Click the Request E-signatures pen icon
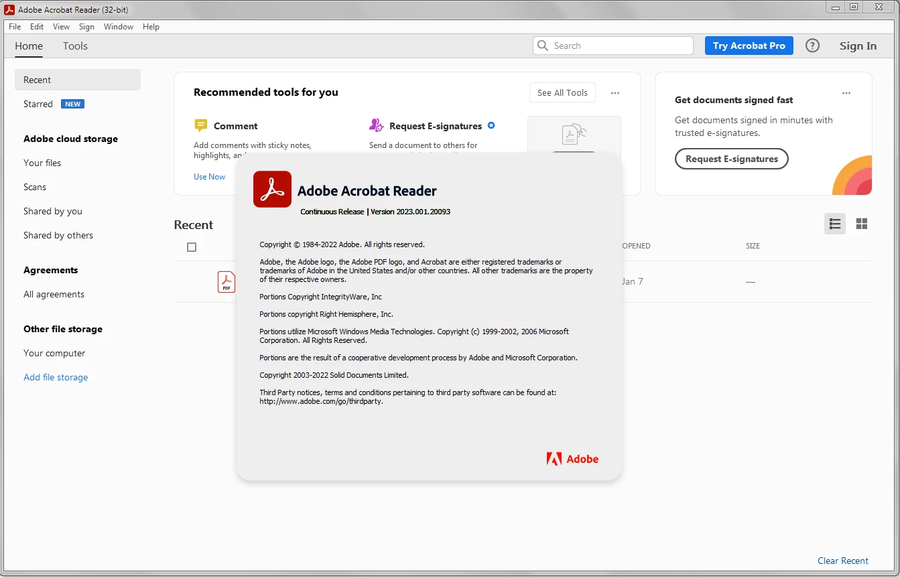This screenshot has width=900, height=578. point(376,125)
